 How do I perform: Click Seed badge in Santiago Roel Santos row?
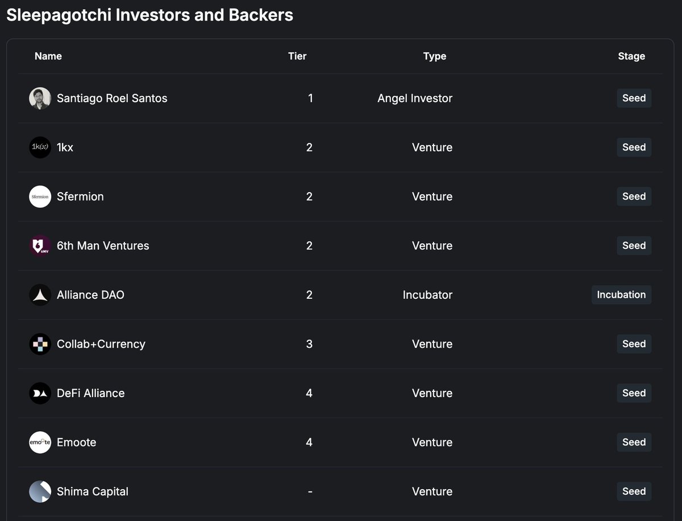tap(634, 98)
